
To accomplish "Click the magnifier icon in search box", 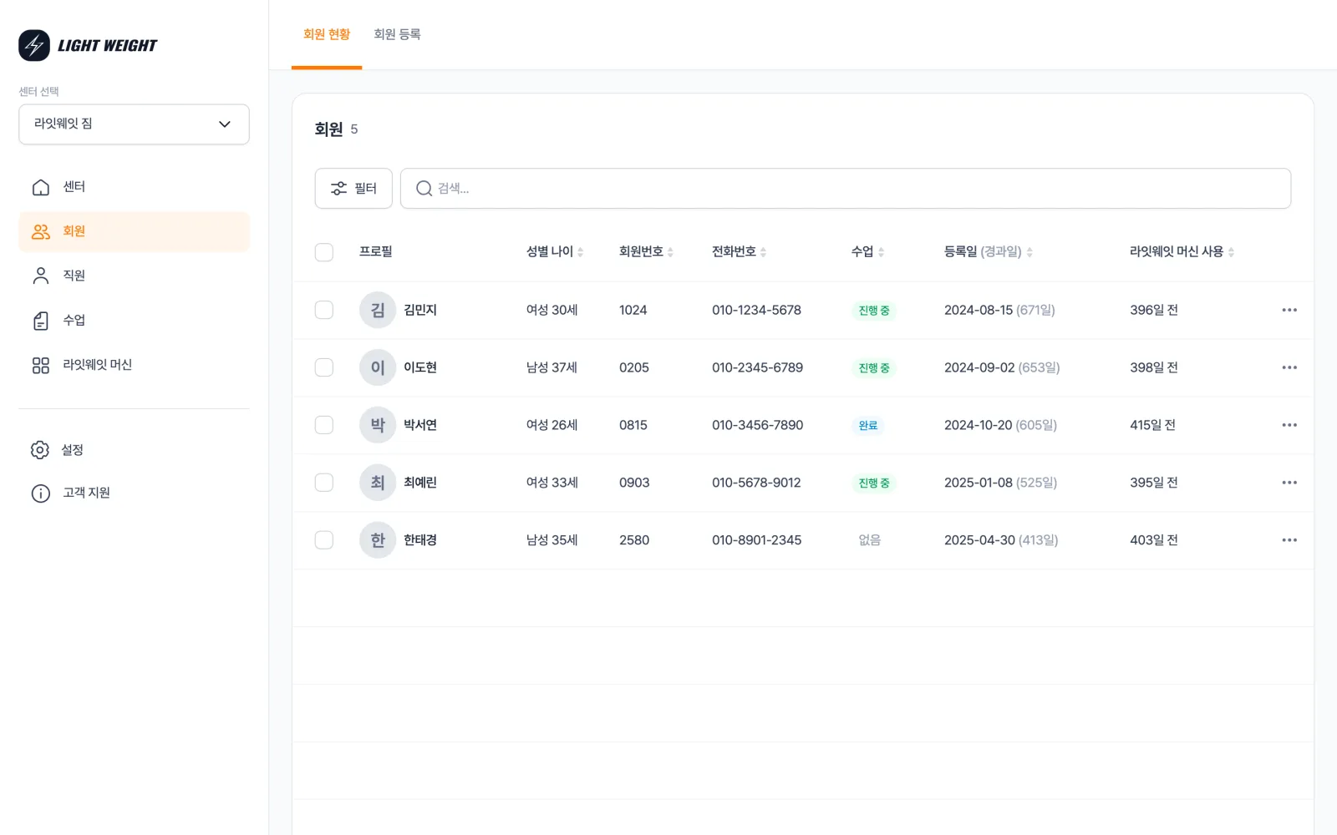I will point(424,189).
